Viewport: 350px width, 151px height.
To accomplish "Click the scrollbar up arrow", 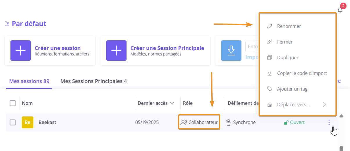I will (x=342, y=116).
